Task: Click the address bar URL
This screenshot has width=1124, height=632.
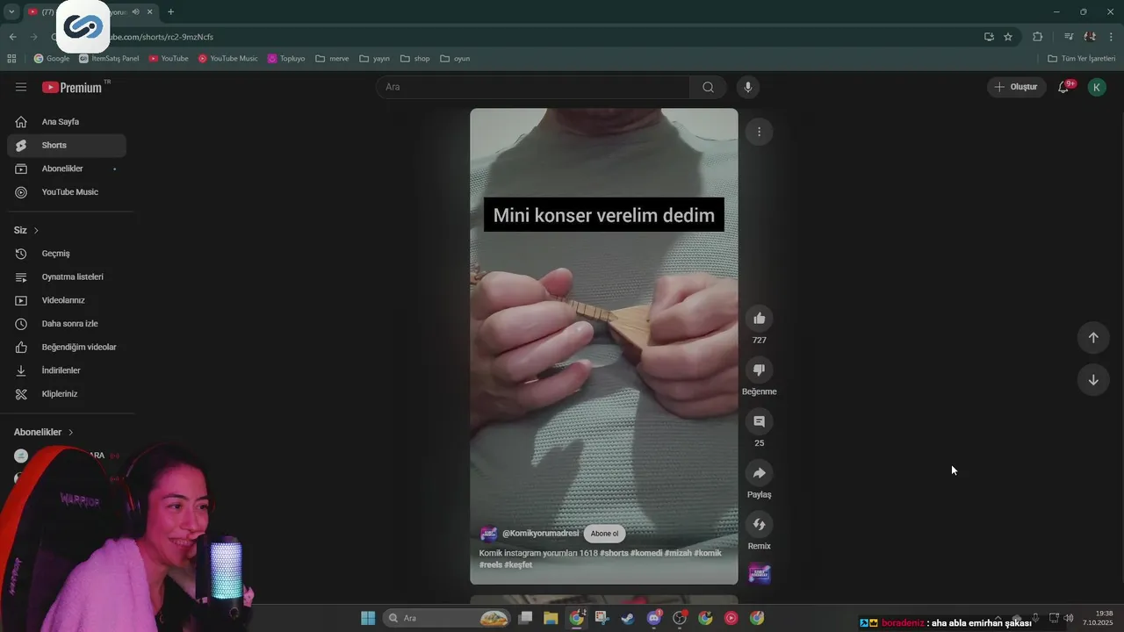Action: [x=162, y=37]
